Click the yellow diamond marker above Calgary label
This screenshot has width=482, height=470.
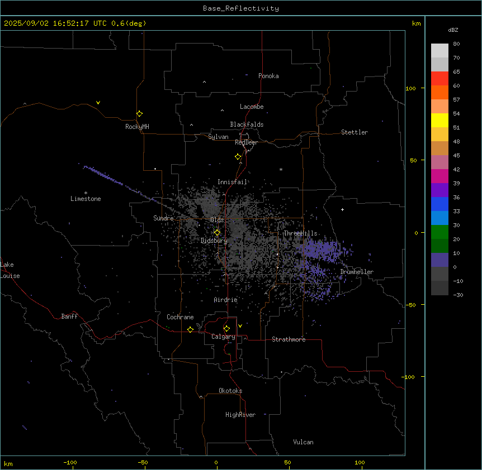click(x=226, y=329)
